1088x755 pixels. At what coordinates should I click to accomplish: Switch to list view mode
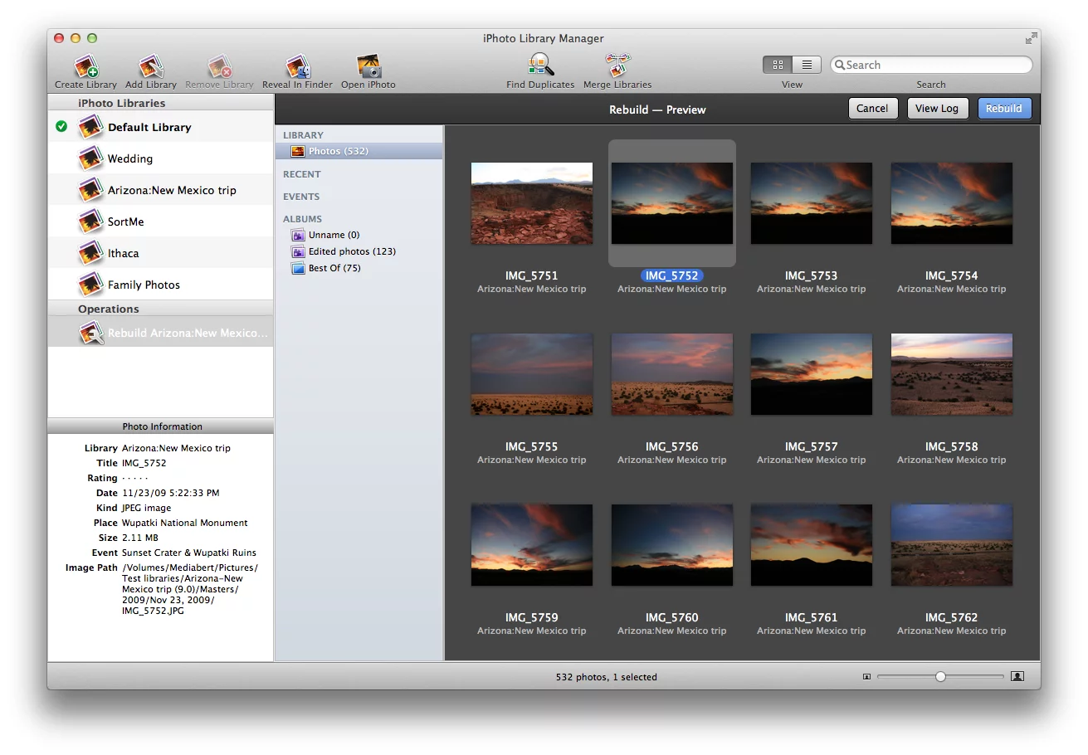pyautogui.click(x=806, y=64)
